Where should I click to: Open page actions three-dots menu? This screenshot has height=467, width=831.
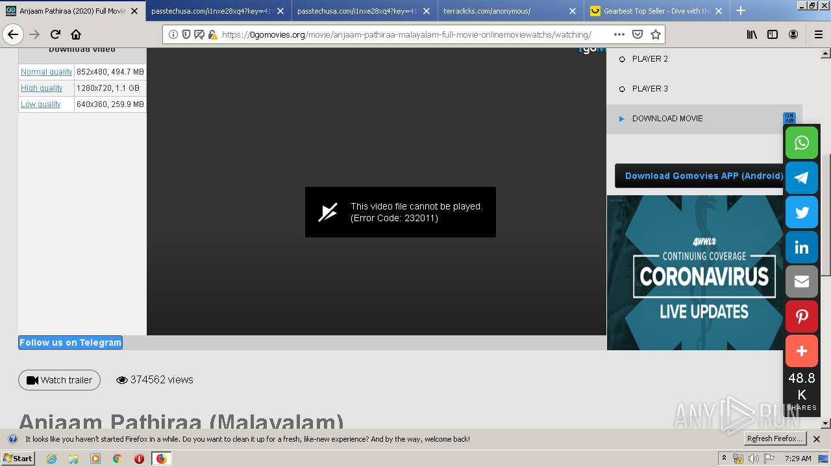point(619,34)
